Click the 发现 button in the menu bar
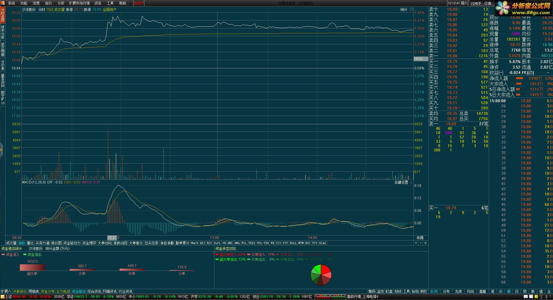Viewport: 553px width, 300px height. (x=139, y=3)
